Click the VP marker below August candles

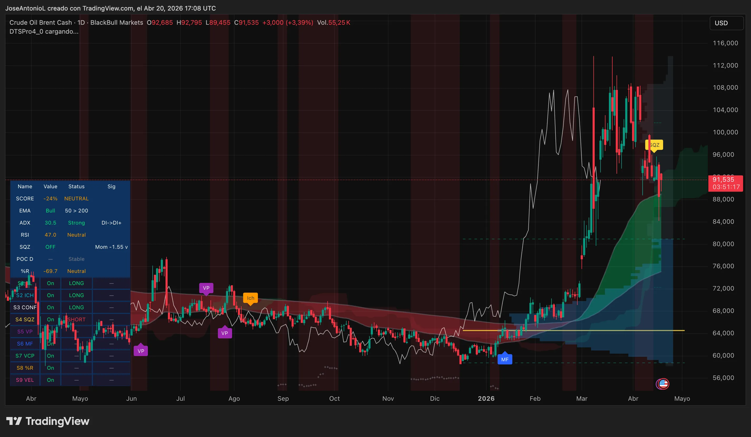tap(224, 333)
